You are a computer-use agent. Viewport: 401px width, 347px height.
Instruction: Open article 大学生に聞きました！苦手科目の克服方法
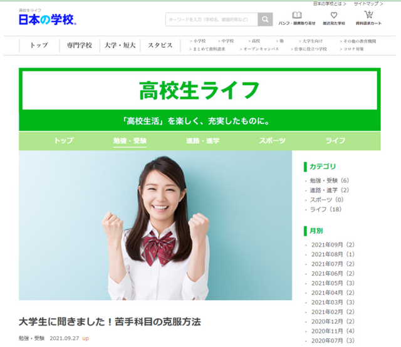pos(110,322)
